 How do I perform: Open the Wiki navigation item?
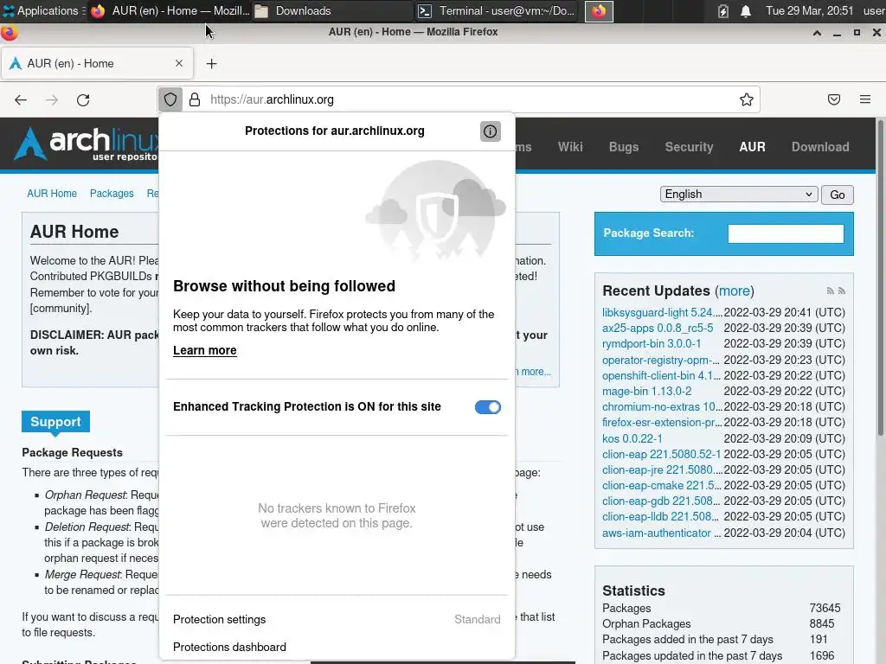click(570, 147)
